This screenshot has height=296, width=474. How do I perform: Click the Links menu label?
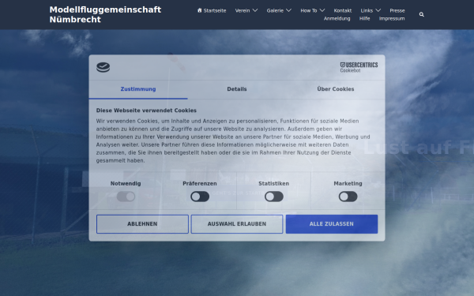(x=367, y=10)
